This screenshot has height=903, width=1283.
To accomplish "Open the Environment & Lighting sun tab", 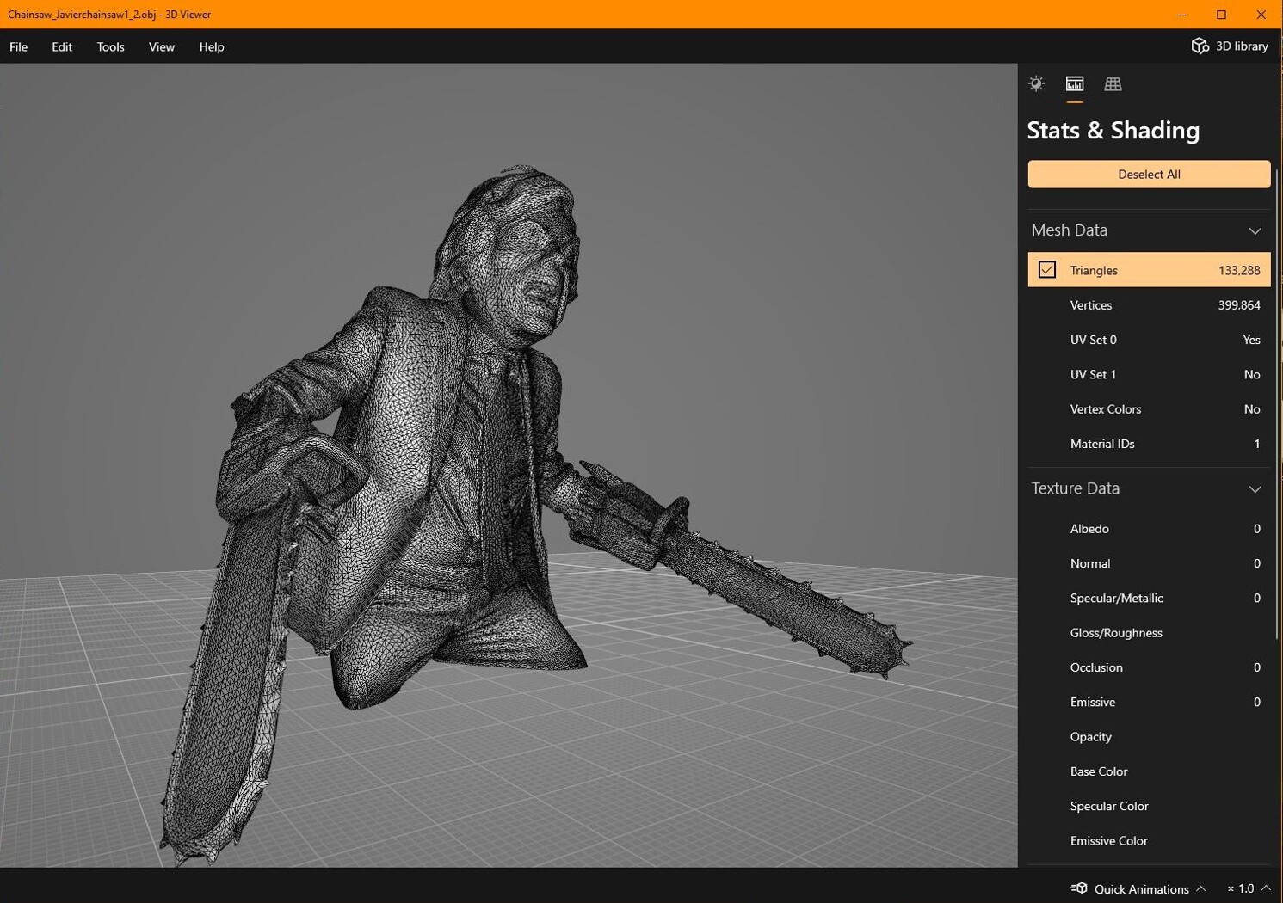I will coord(1036,83).
